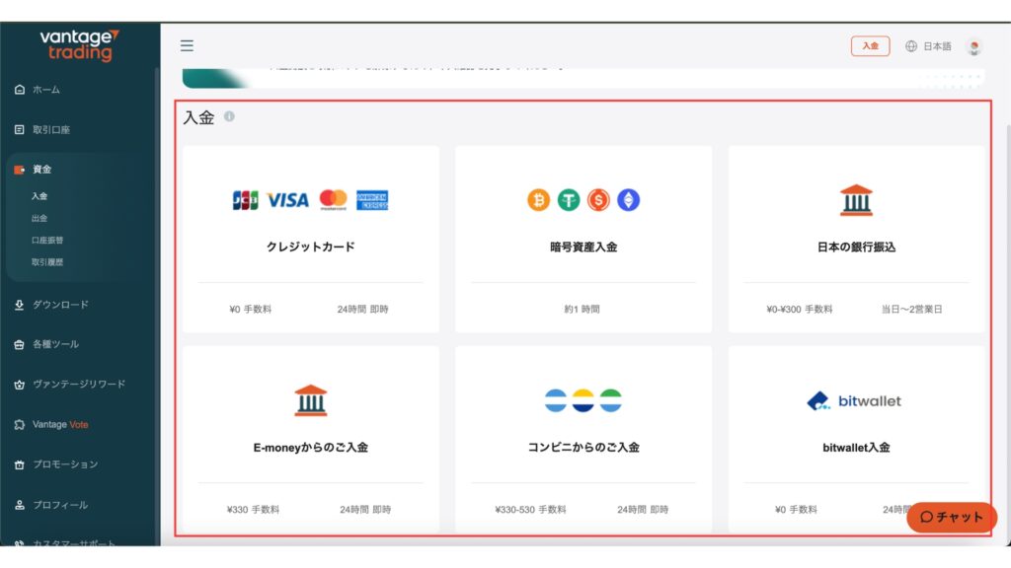Open the 日本語 language selector
Viewport: 1011px width, 568px height.
point(929,46)
